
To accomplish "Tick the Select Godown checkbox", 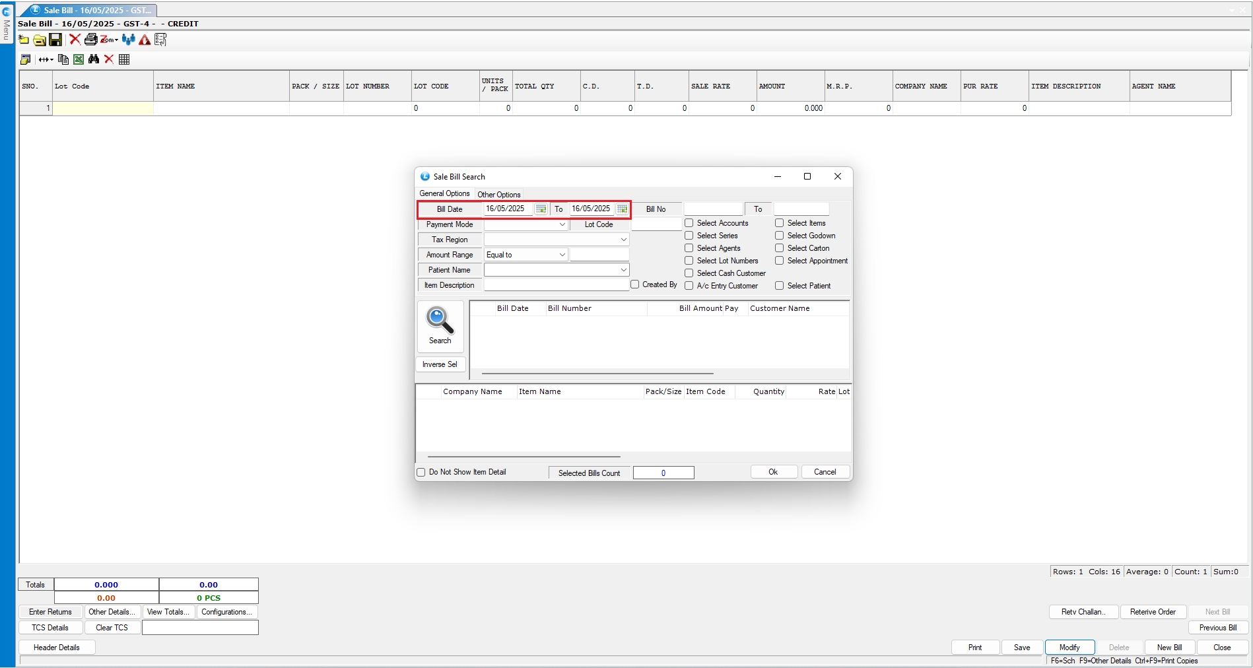I will (780, 236).
